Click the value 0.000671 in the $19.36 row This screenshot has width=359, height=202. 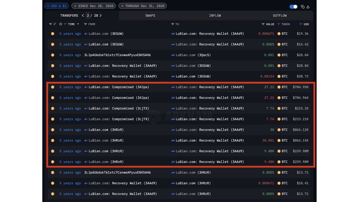pyautogui.click(x=266, y=34)
